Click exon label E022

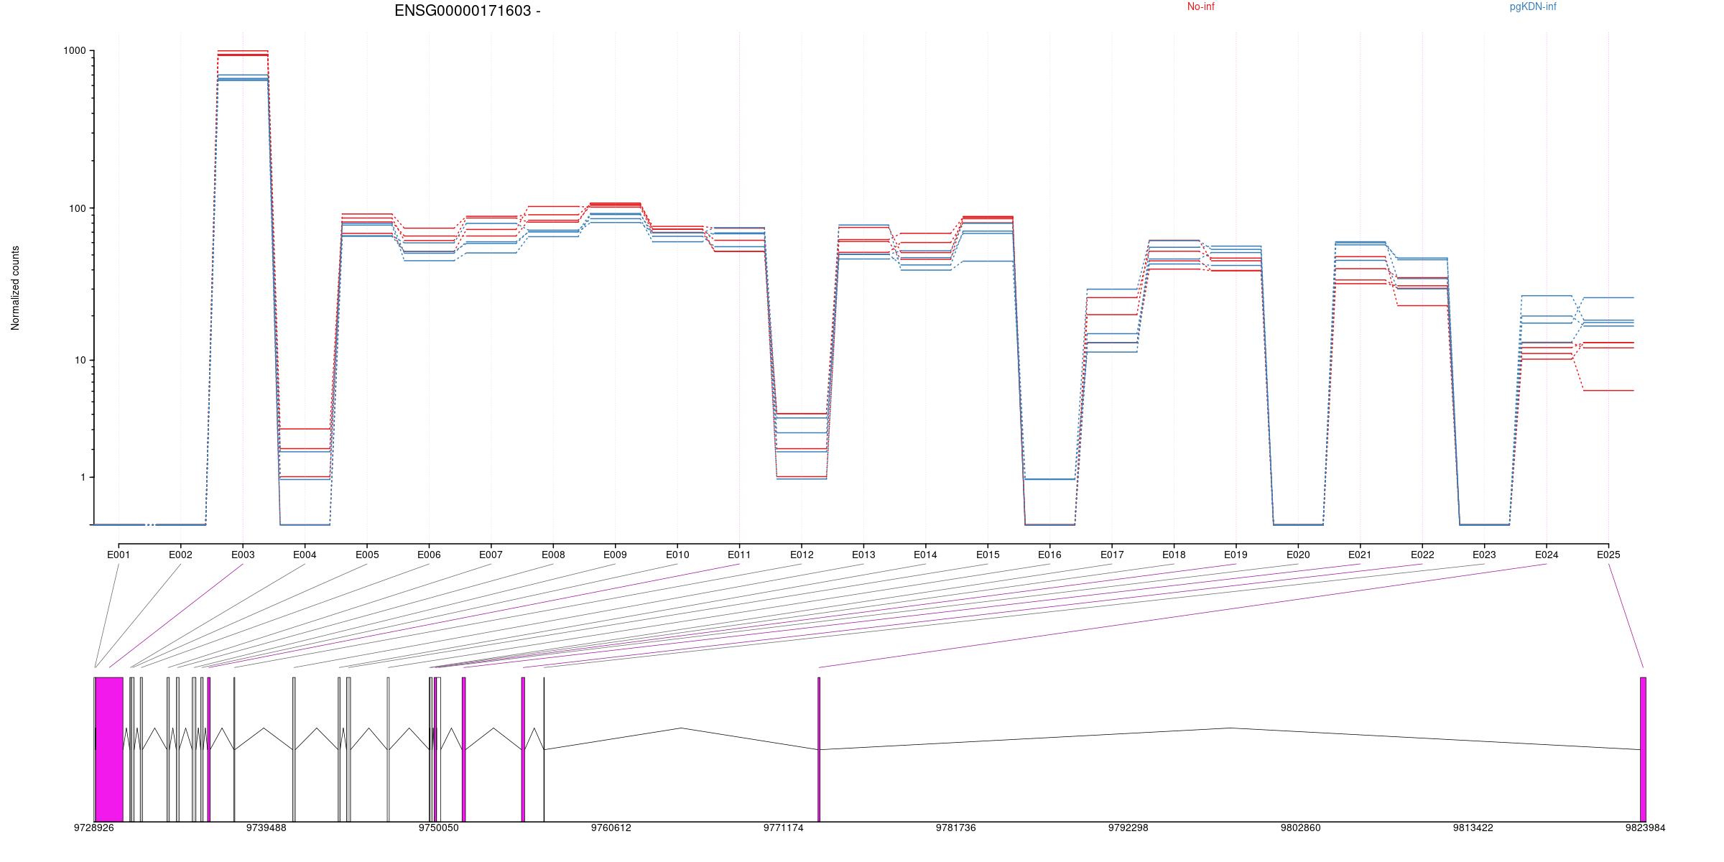tap(1422, 555)
